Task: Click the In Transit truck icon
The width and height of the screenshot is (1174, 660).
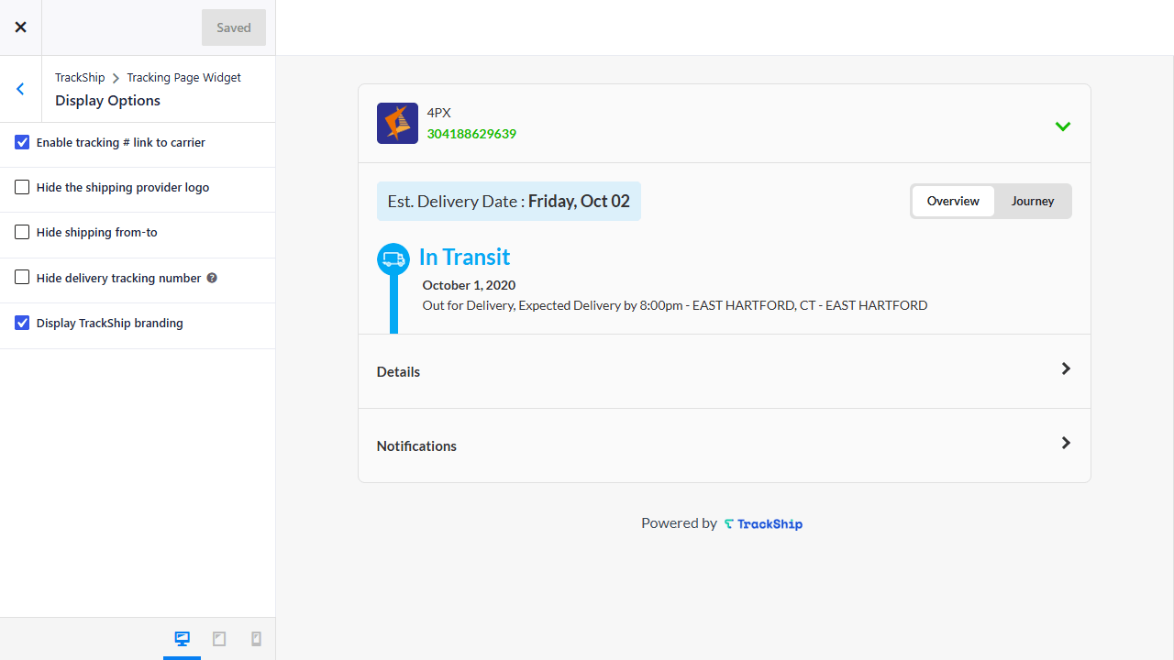Action: pyautogui.click(x=393, y=259)
